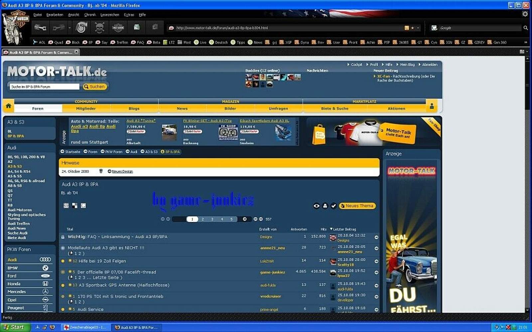Open the Neues Design notice link
This screenshot has height=332, width=532.
[122, 172]
